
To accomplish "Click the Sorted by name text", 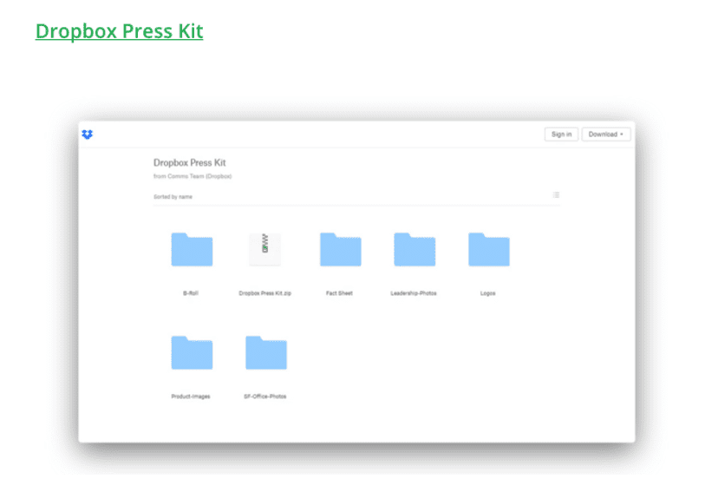I will (173, 197).
